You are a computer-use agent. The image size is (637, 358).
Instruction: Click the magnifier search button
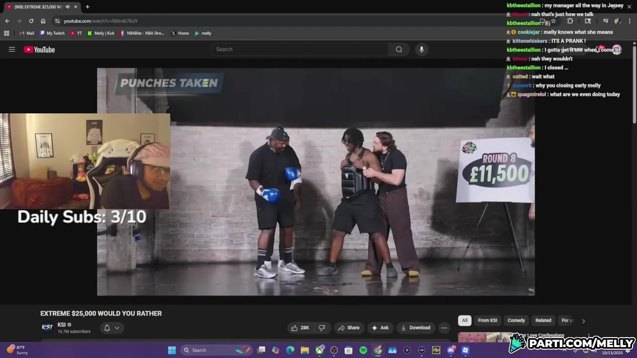399,49
